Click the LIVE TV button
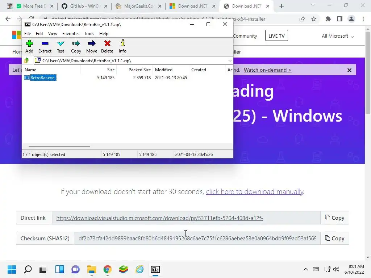The image size is (371, 278). point(276,36)
